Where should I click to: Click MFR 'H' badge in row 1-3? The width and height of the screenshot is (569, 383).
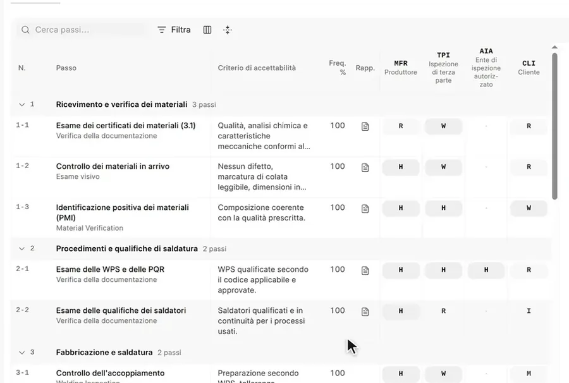401,208
